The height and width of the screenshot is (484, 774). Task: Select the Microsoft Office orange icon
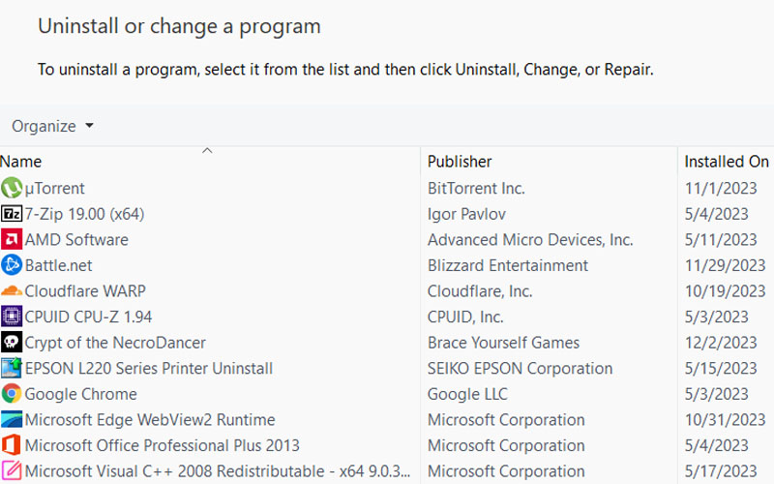pyautogui.click(x=12, y=445)
